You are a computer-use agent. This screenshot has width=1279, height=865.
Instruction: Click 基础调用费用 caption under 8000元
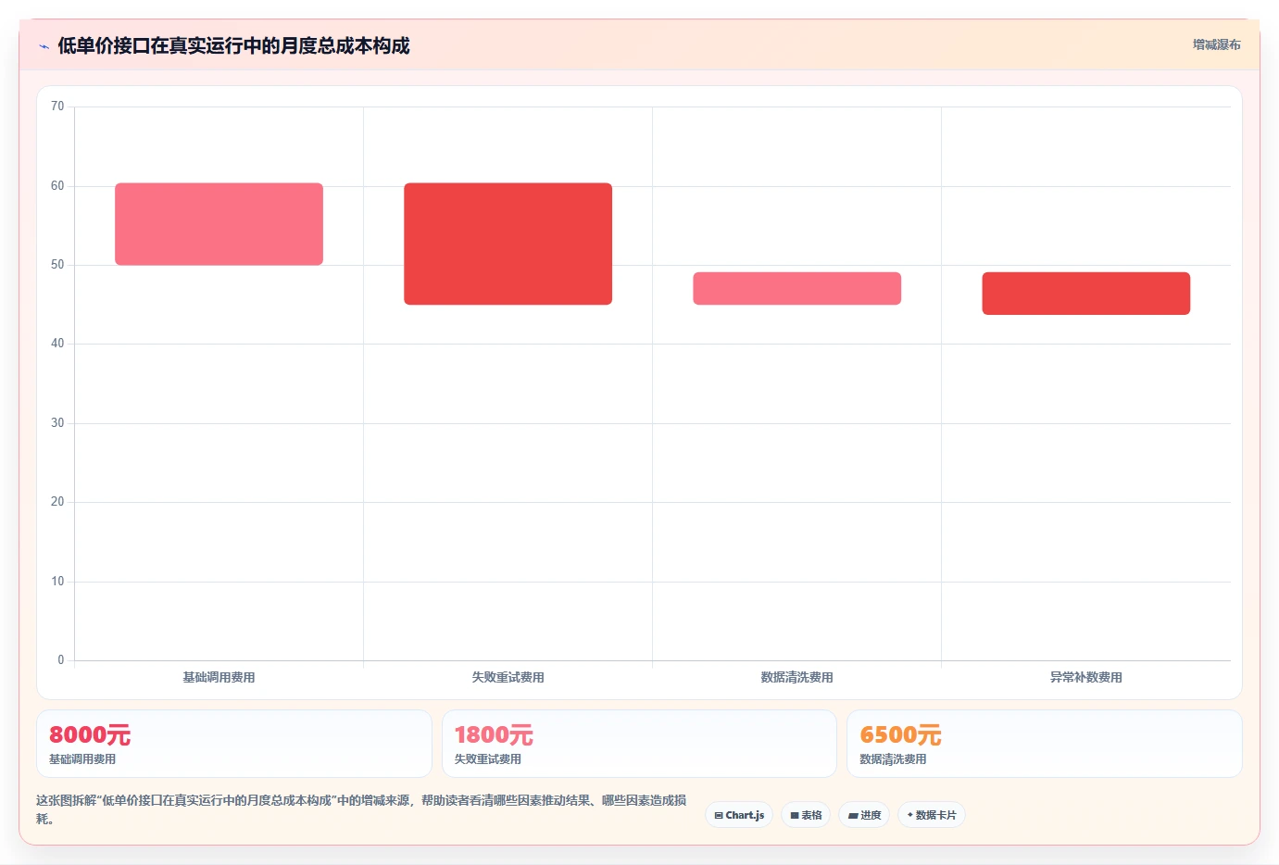pos(82,759)
